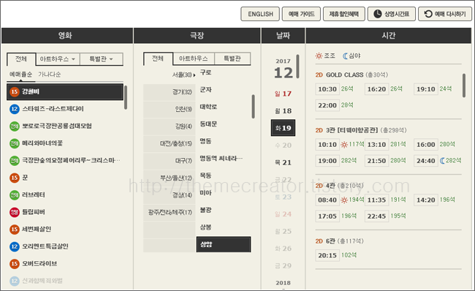
Task: Open the 예매 가이드 button
Action: 301,14
